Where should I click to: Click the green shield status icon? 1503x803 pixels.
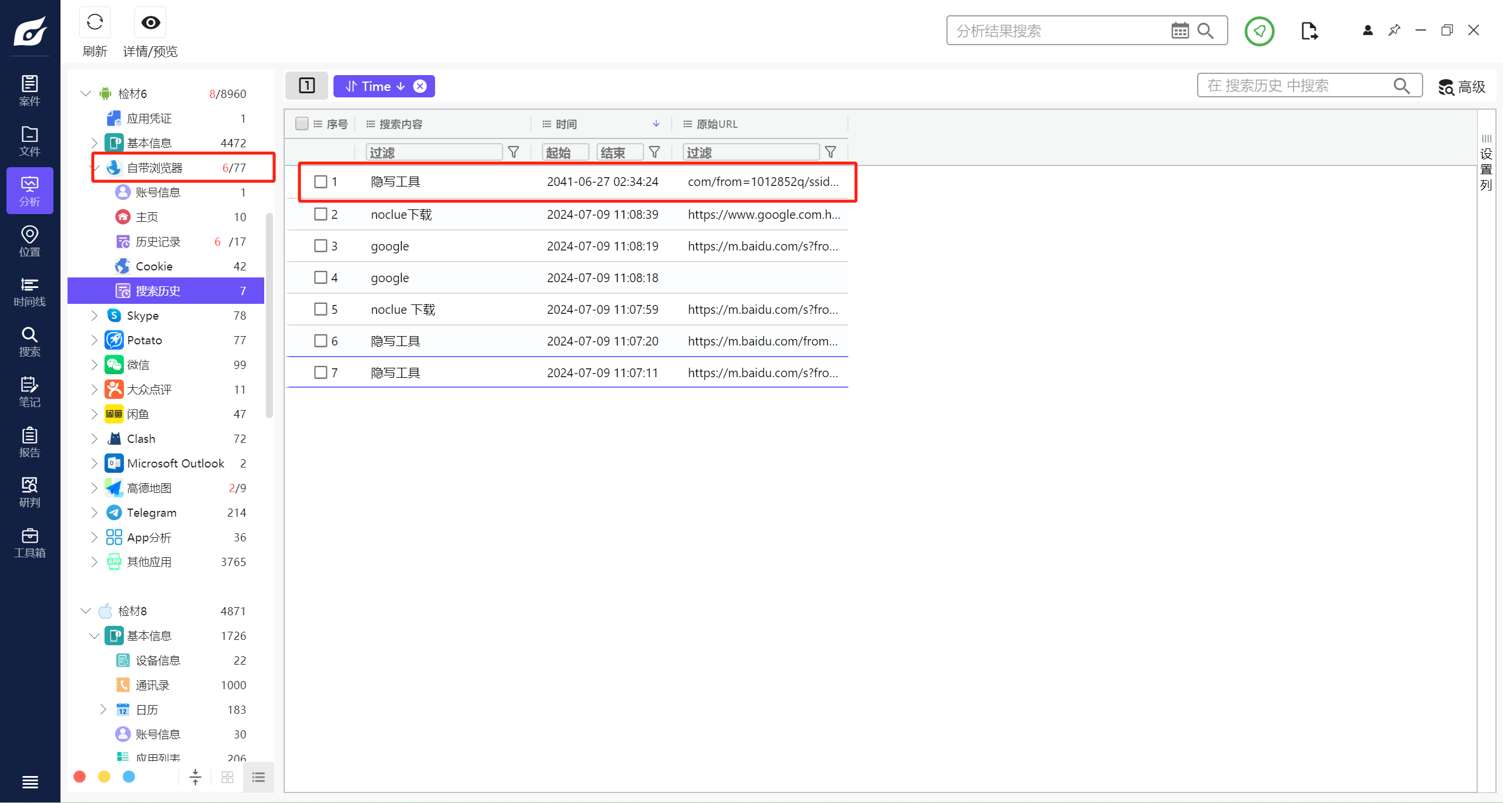coord(1259,31)
